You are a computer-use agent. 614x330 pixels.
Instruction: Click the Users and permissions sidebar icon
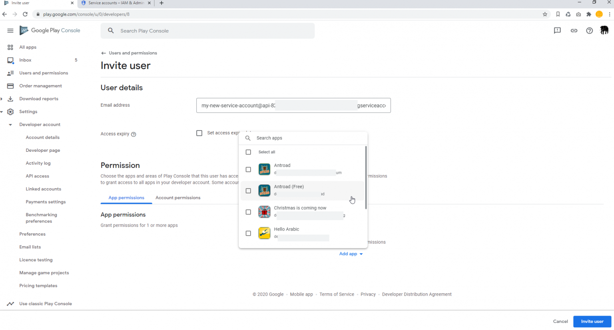[x=10, y=73]
